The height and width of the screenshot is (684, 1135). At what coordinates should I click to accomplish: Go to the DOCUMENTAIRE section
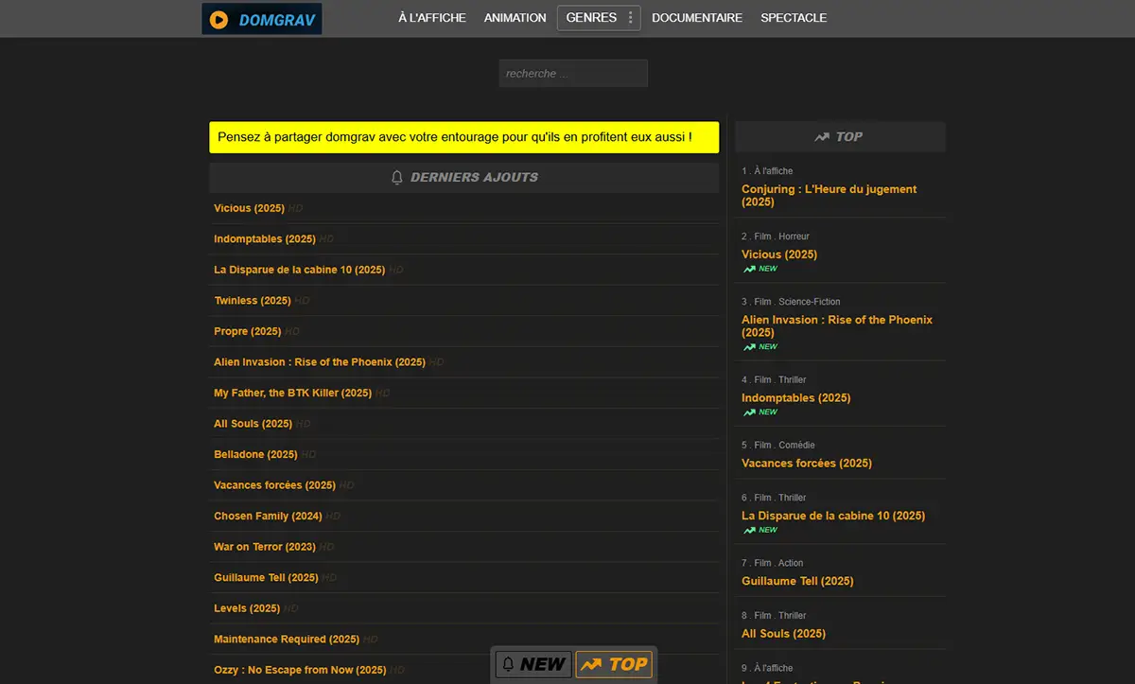coord(697,18)
